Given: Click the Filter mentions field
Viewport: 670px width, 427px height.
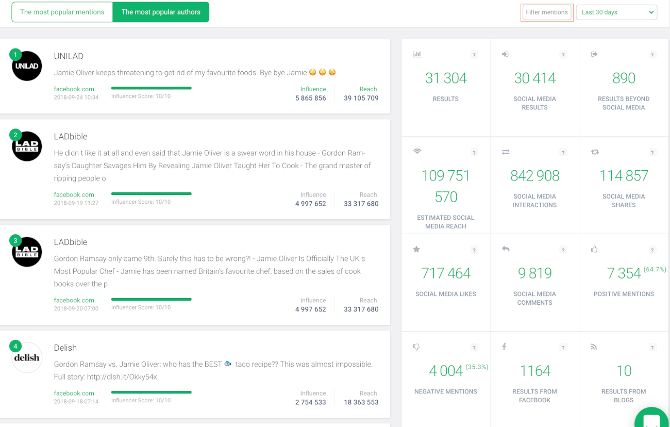Looking at the screenshot, I should coord(547,12).
